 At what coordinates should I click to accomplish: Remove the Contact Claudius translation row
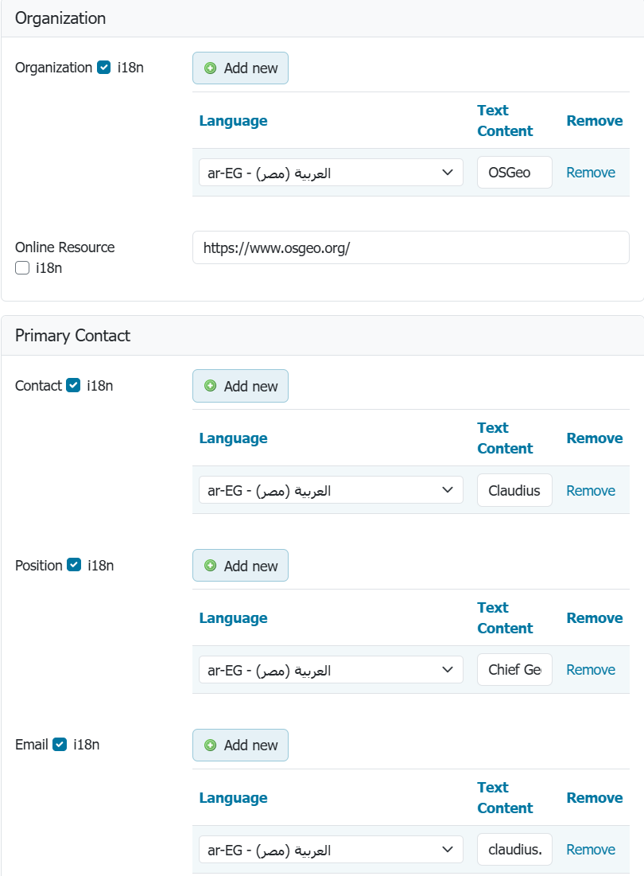pos(590,491)
